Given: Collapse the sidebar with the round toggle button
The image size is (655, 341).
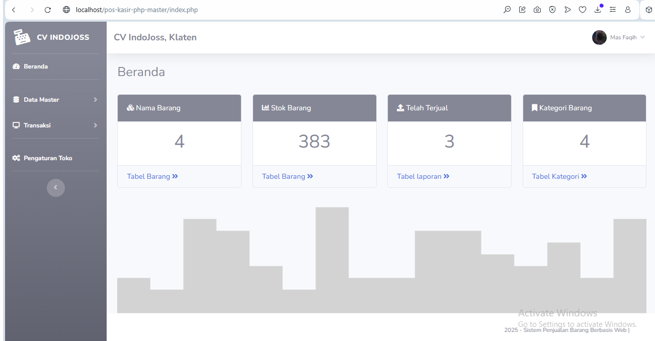Looking at the screenshot, I should click(x=56, y=187).
